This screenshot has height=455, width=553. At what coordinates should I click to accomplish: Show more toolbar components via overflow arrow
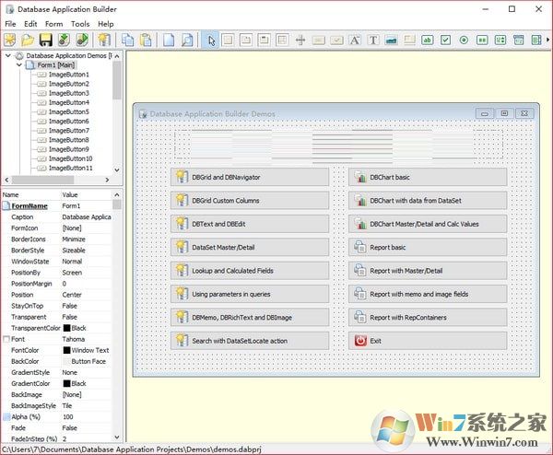pyautogui.click(x=547, y=40)
